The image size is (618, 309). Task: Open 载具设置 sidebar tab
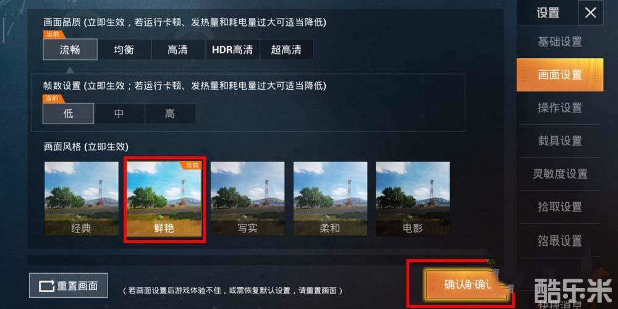tap(560, 141)
